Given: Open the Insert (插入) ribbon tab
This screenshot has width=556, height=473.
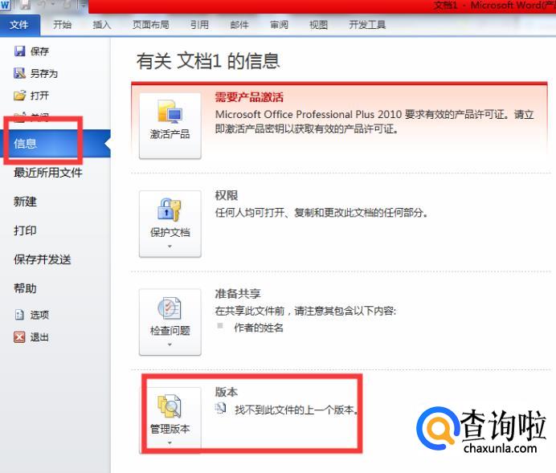Looking at the screenshot, I should [102, 25].
